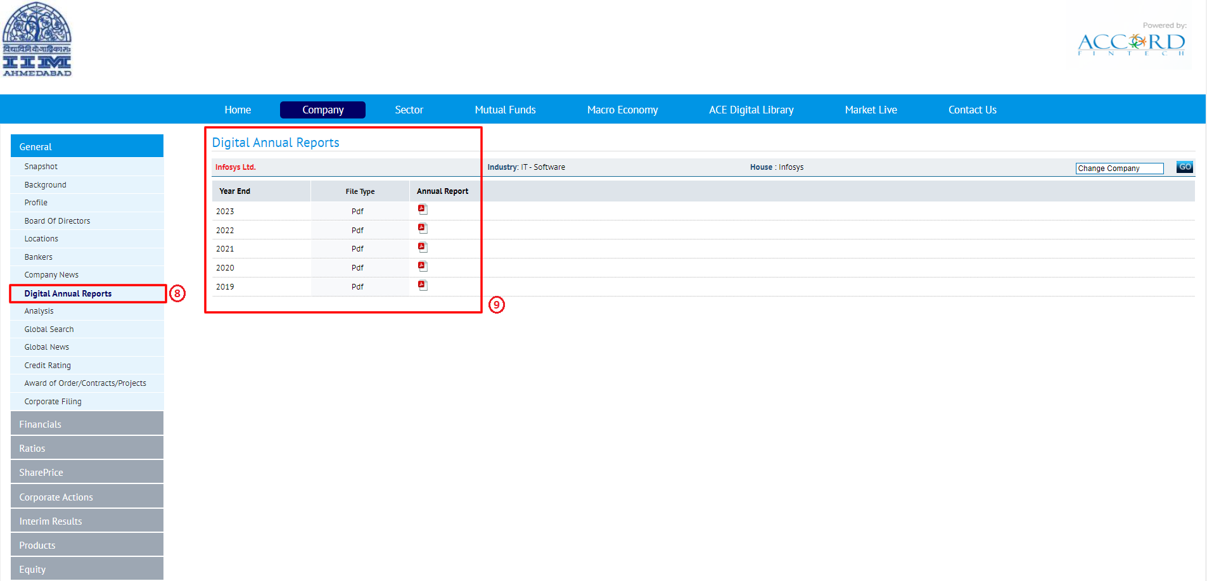Click the House Infosys text

(777, 167)
